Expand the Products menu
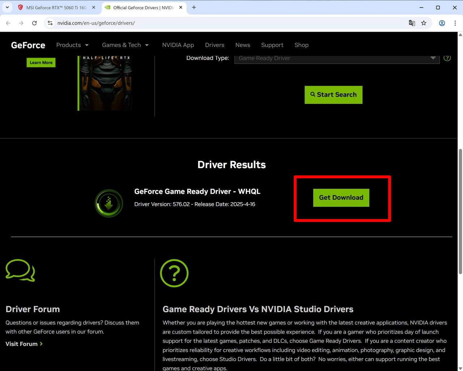This screenshot has height=371, width=463. coord(72,45)
